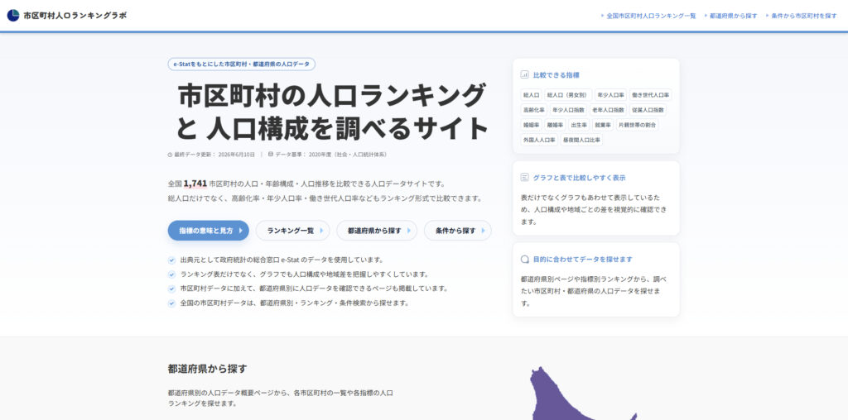The image size is (848, 420).
Task: Click check icon beside 出典元として政府統計 line
Action: point(171,260)
